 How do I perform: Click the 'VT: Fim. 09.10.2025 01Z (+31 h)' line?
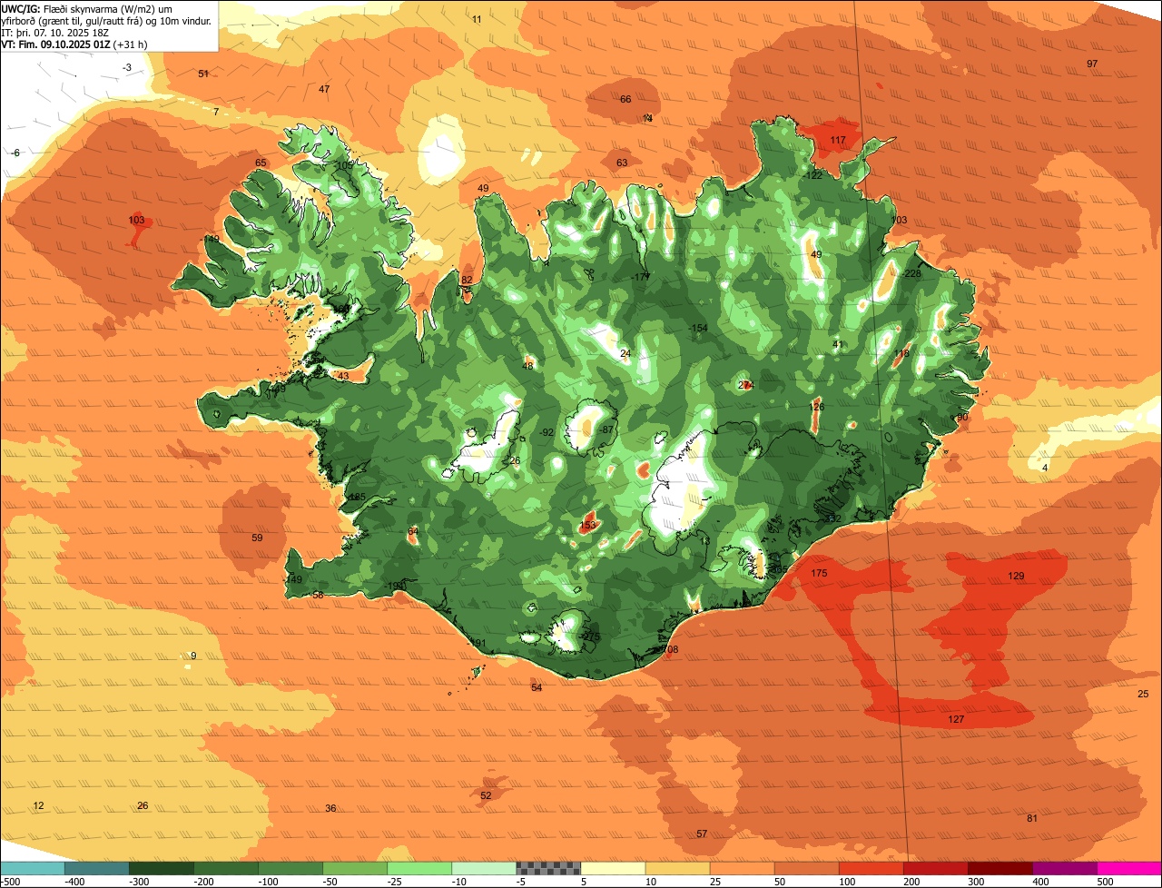74,44
